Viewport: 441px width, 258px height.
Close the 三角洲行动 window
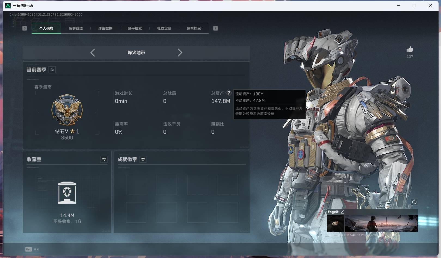coord(430,5)
